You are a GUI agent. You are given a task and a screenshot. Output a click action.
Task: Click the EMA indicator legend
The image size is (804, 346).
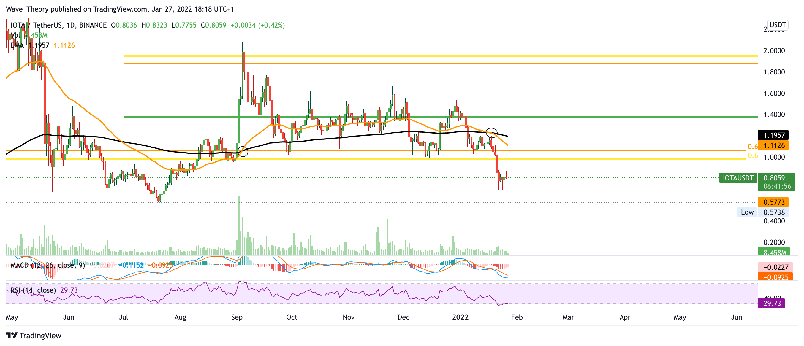tap(17, 45)
